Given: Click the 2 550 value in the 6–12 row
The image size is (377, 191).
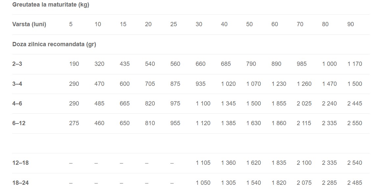Looking at the screenshot, I should (355, 123).
